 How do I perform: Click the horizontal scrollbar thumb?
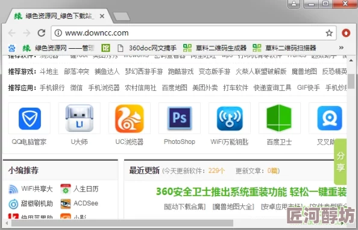coord(122,223)
